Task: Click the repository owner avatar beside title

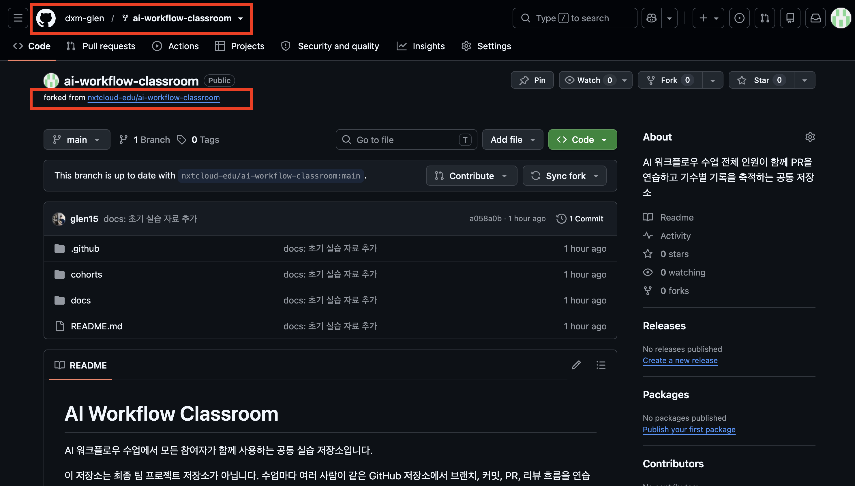Action: pos(51,80)
